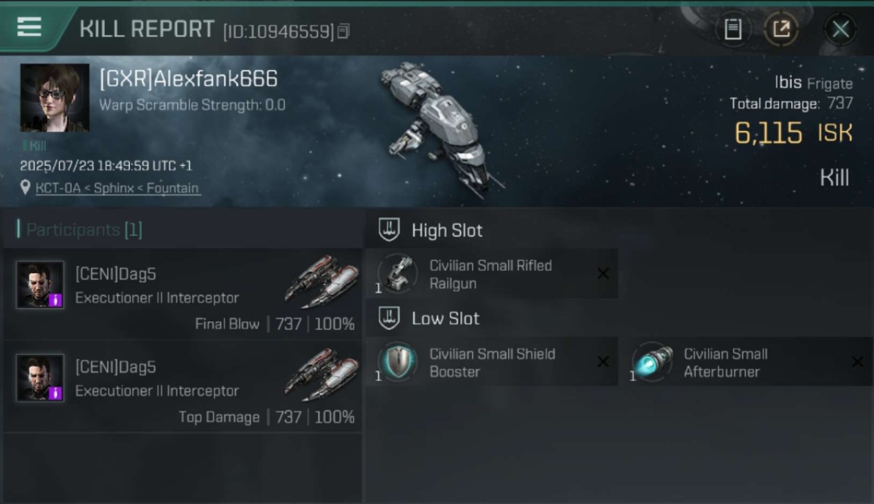Open the hamburger menu
This screenshot has height=504, width=874.
pyautogui.click(x=29, y=28)
